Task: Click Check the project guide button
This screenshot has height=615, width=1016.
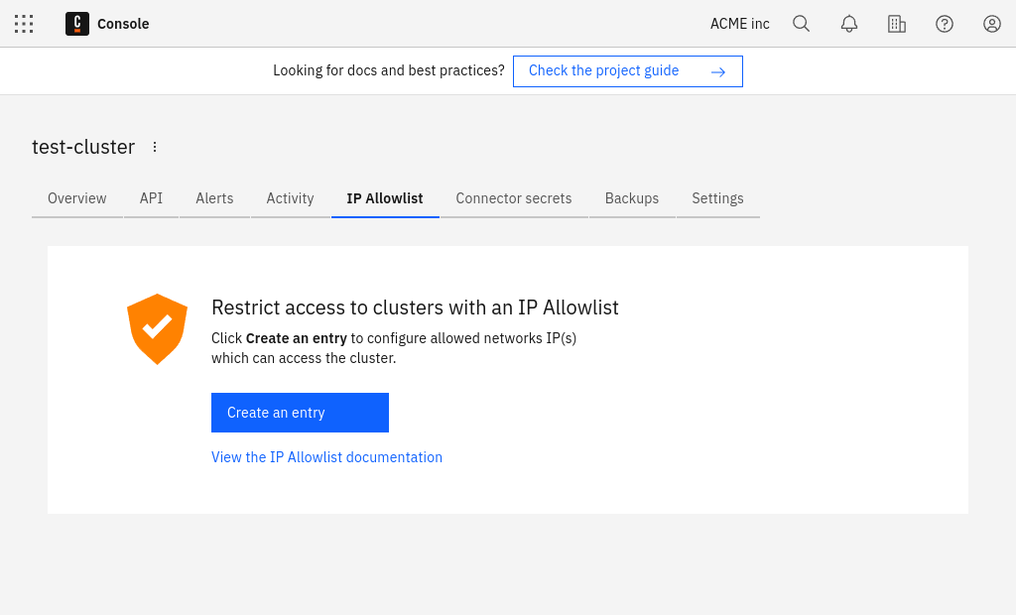Action: (x=627, y=71)
